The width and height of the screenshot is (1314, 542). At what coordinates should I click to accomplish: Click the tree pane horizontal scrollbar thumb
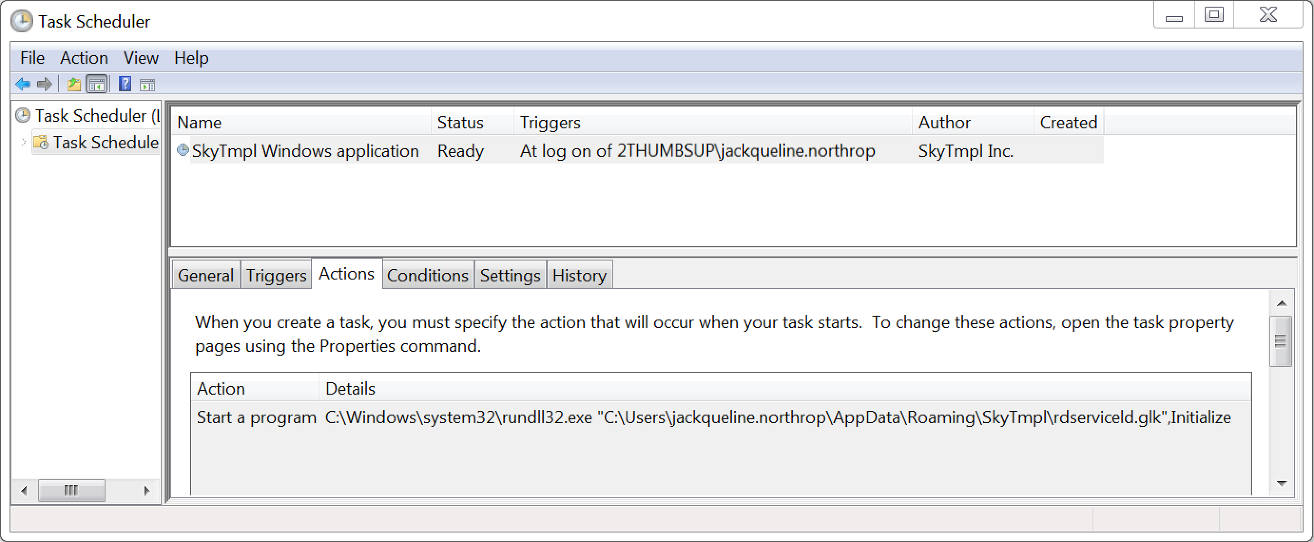[x=71, y=491]
